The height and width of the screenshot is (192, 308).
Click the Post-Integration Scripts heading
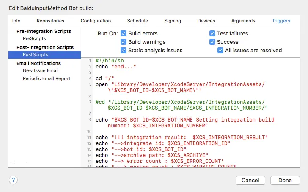point(45,47)
